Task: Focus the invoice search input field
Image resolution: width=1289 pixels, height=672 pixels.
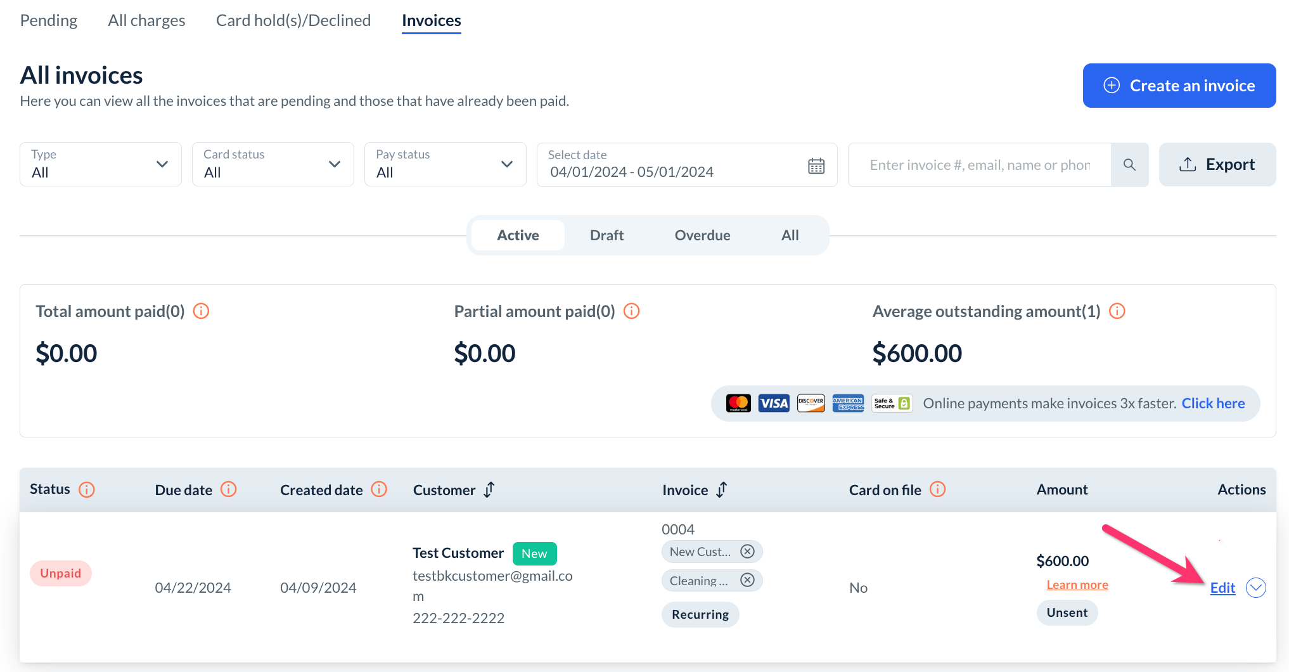Action: tap(980, 165)
